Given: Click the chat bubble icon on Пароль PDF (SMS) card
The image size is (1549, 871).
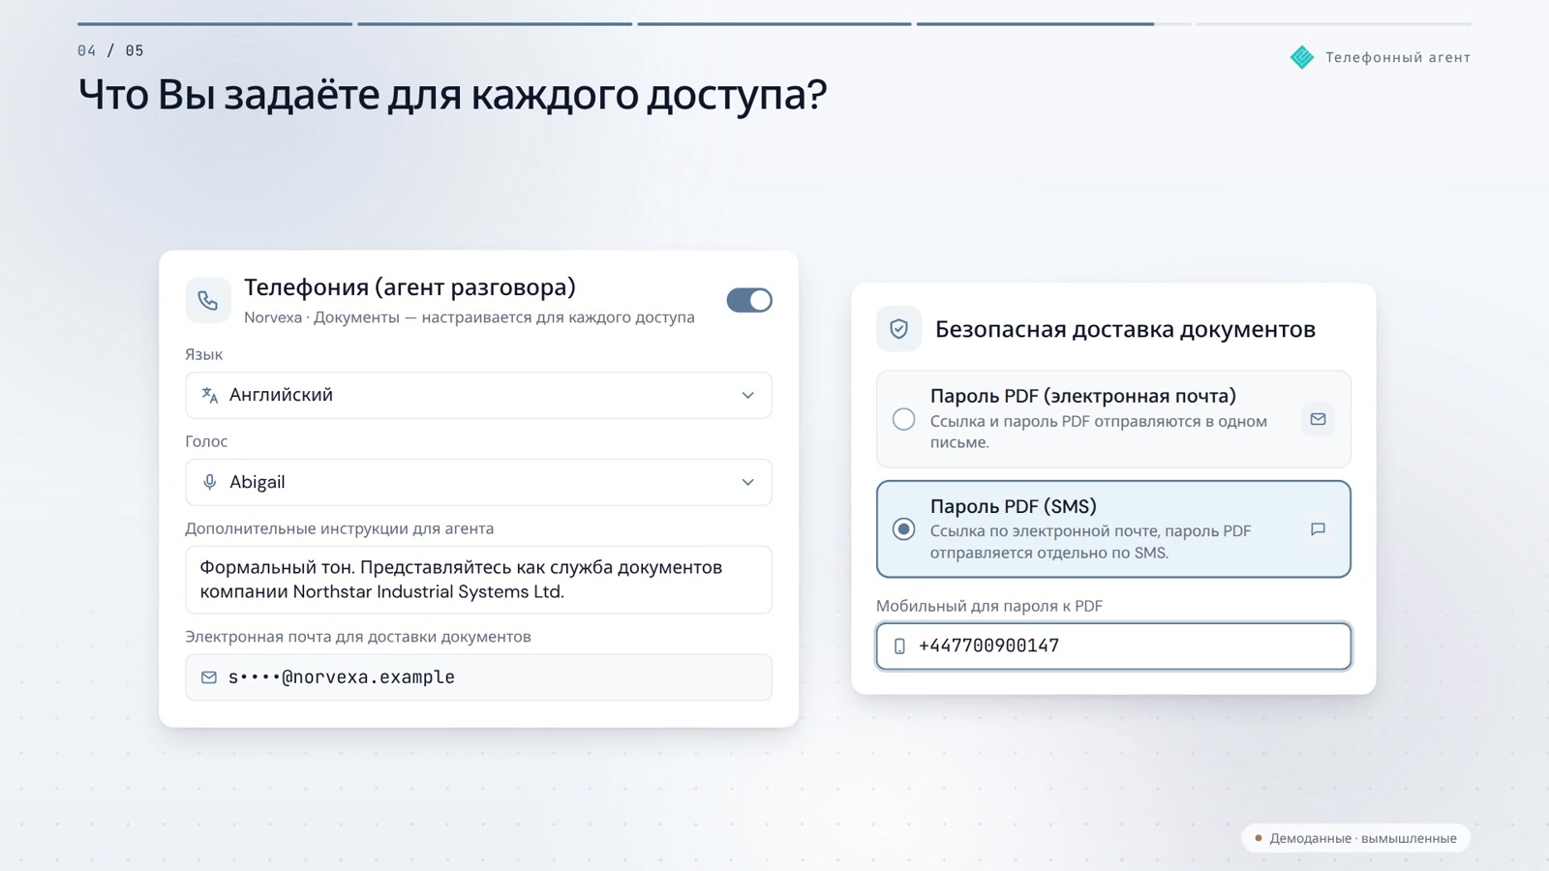Looking at the screenshot, I should 1318,529.
